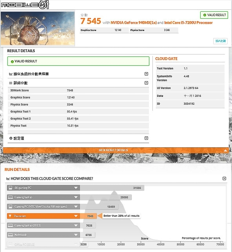Click the green VALID RESULT banner in details
The width and height of the screenshot is (232, 252).
pyautogui.click(x=78, y=61)
